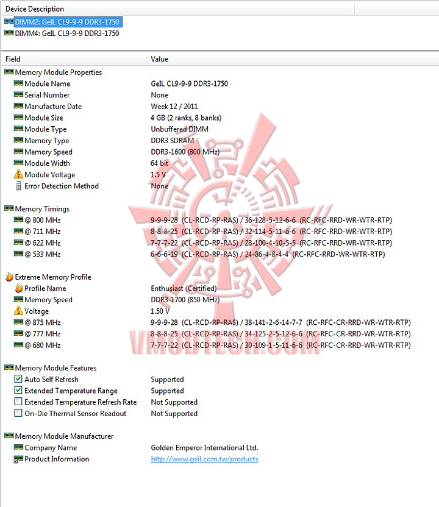Click the Module Voltage warning icon
The image size is (439, 507).
tap(18, 174)
